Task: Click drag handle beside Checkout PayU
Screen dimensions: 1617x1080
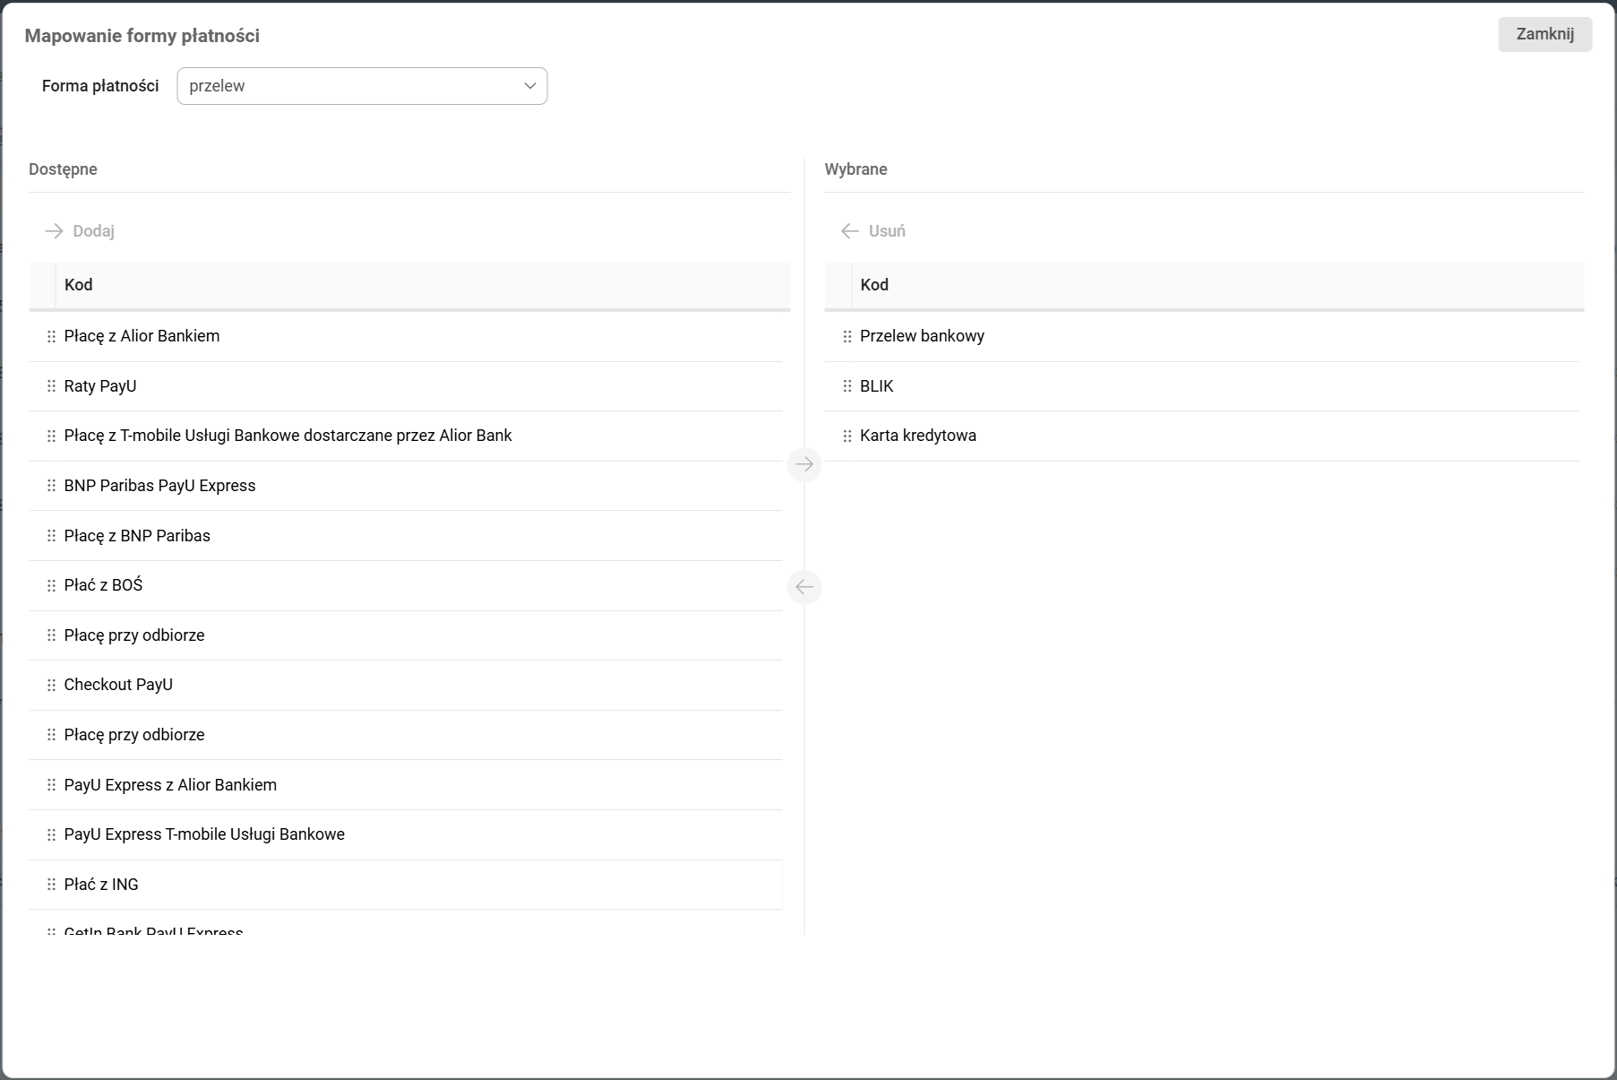Action: [51, 685]
